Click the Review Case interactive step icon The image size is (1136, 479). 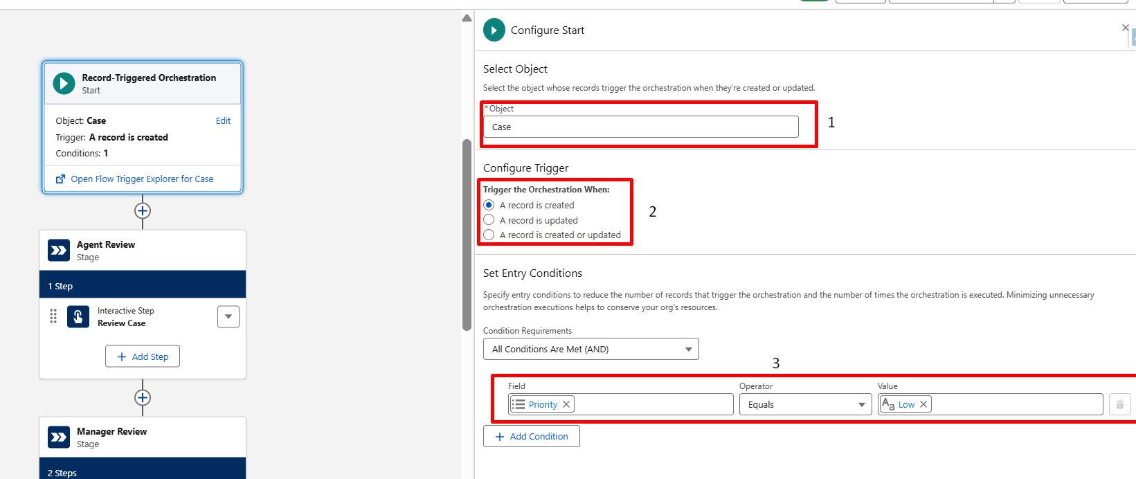(x=78, y=317)
